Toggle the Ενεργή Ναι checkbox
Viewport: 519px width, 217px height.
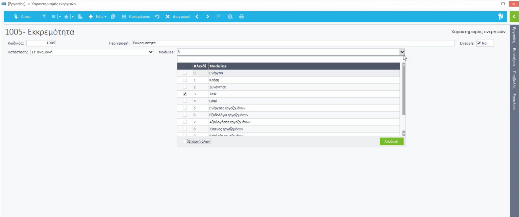pyautogui.click(x=479, y=43)
